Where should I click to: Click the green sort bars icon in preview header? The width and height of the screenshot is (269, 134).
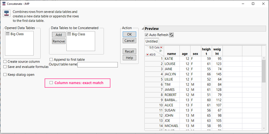click(x=161, y=51)
